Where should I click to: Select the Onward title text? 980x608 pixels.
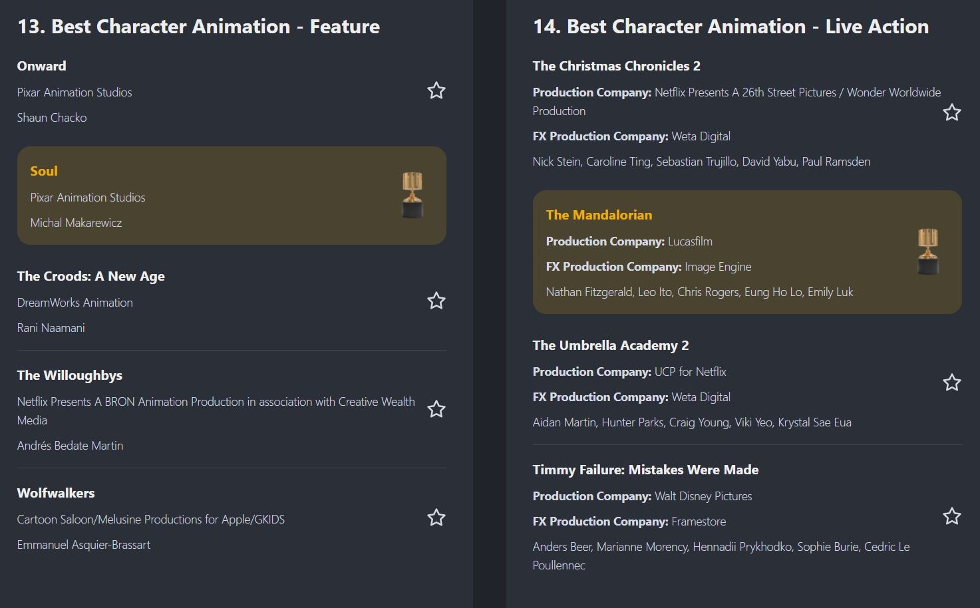click(x=41, y=66)
